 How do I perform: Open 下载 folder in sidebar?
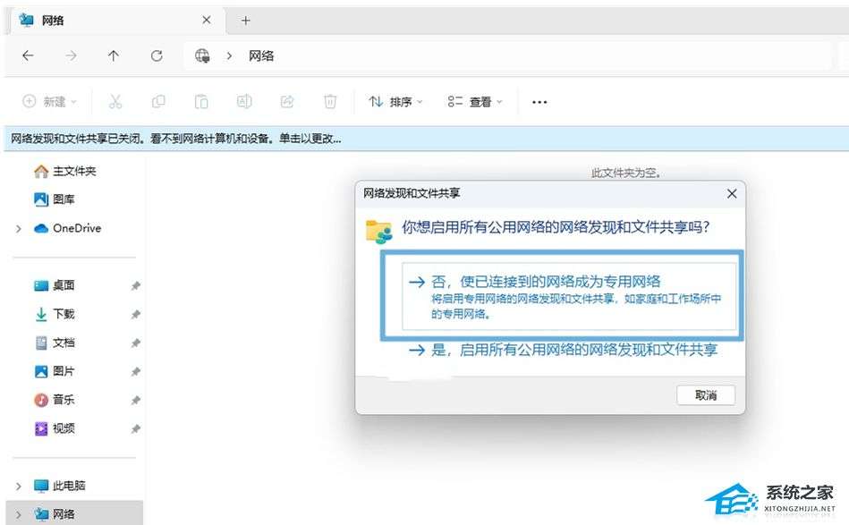point(64,314)
